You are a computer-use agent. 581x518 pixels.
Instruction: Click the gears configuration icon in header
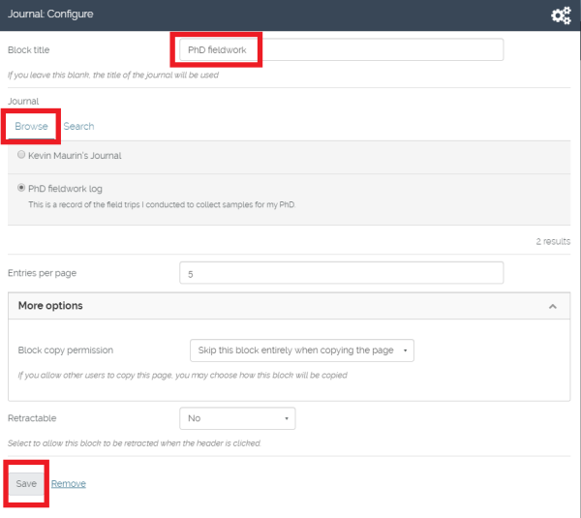click(561, 15)
